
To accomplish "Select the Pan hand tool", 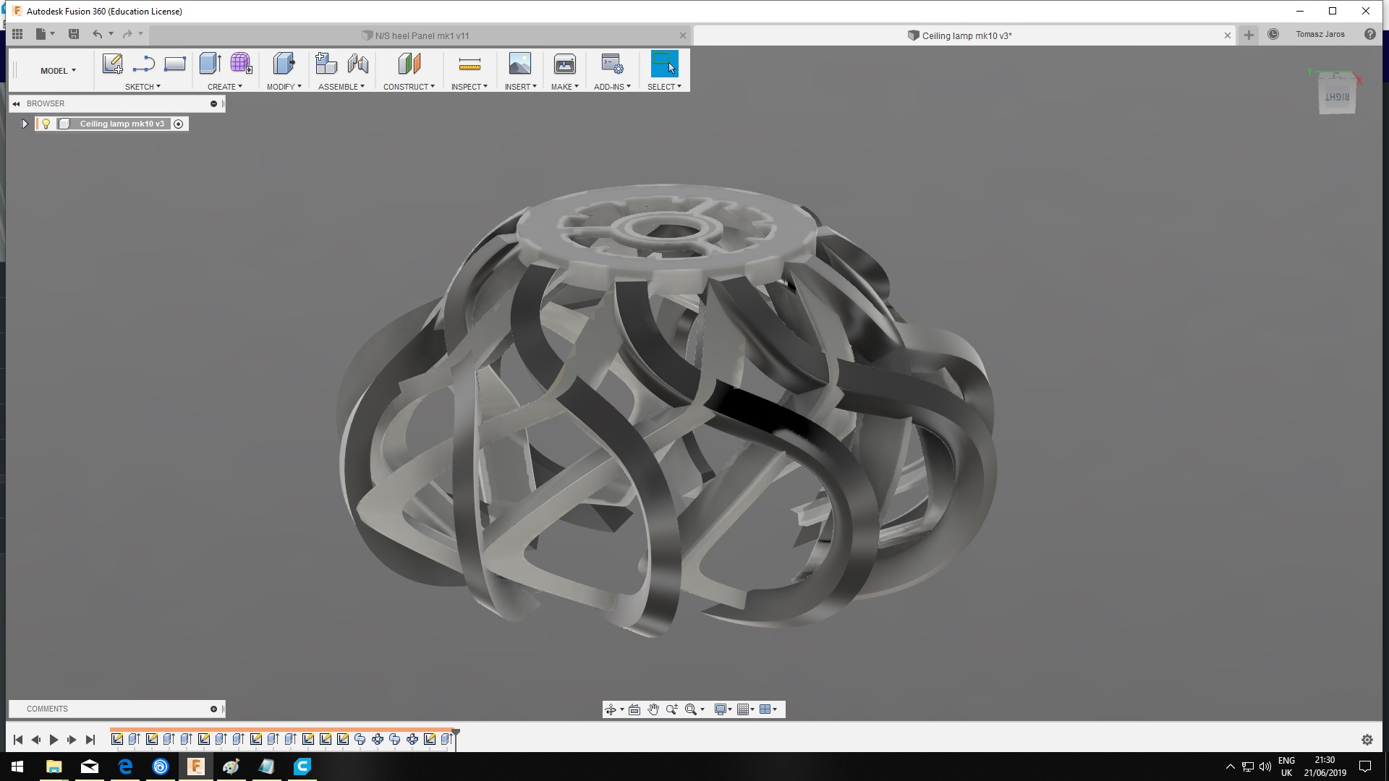I will pos(653,709).
